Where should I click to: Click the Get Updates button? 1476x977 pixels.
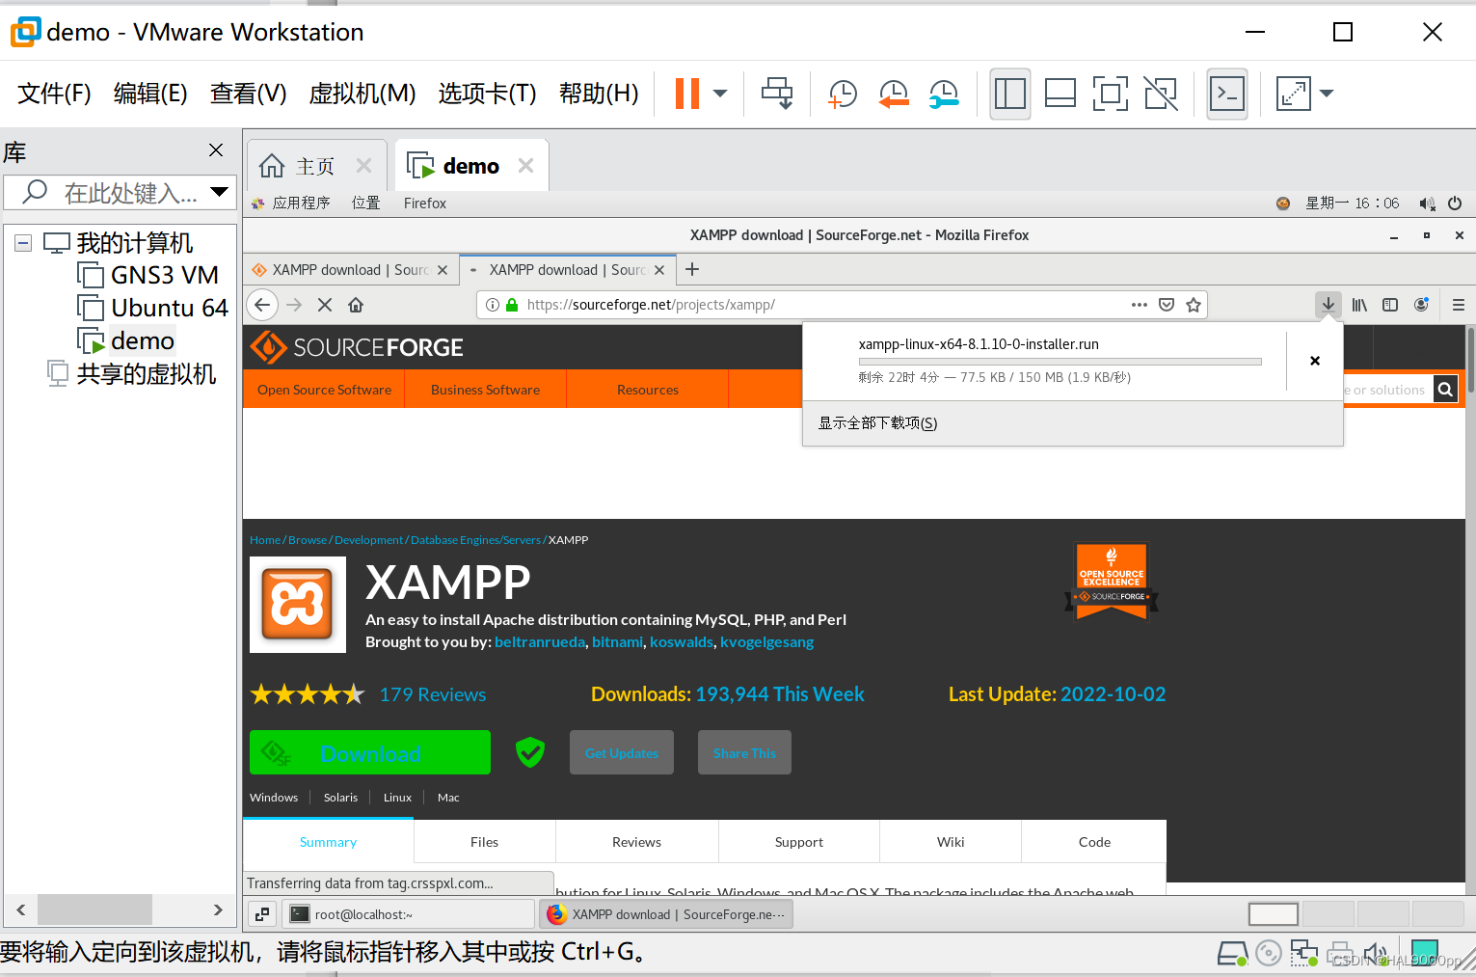pos(622,752)
